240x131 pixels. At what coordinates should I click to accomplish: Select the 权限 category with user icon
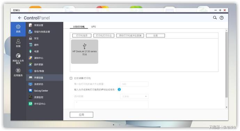(x=18, y=43)
